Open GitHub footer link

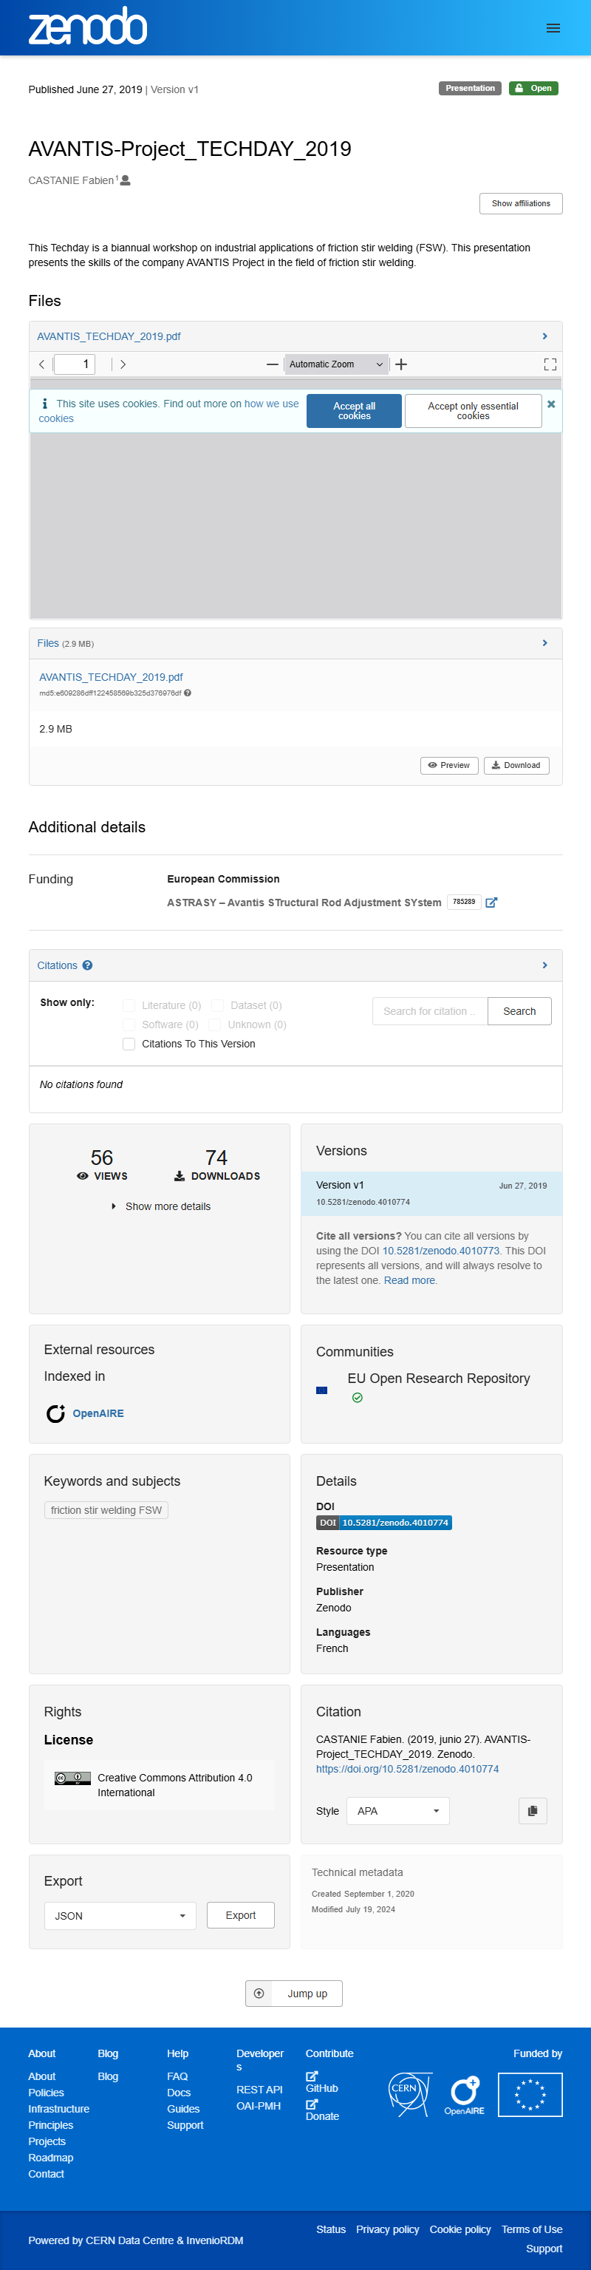tap(321, 2082)
